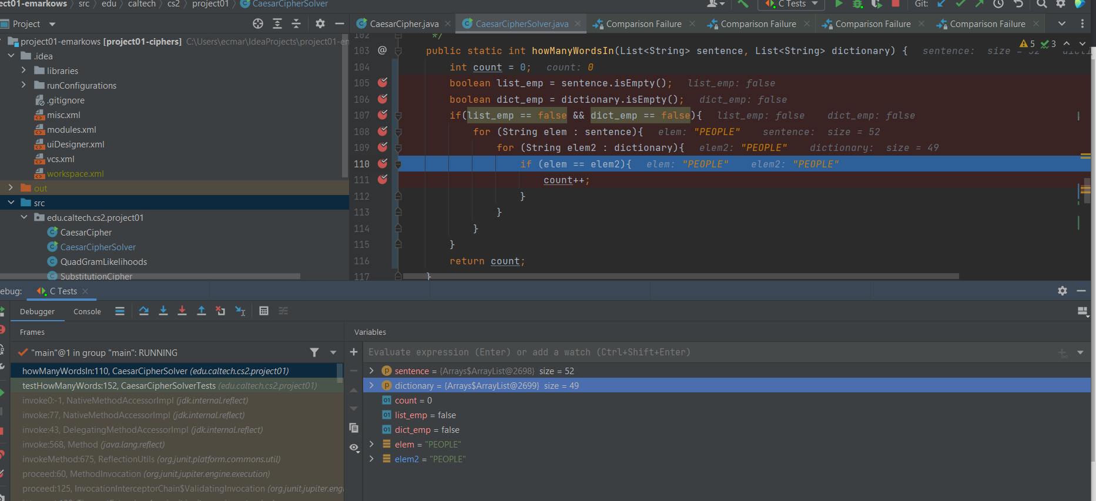Click the Step Out icon
The image size is (1096, 501).
coord(202,311)
